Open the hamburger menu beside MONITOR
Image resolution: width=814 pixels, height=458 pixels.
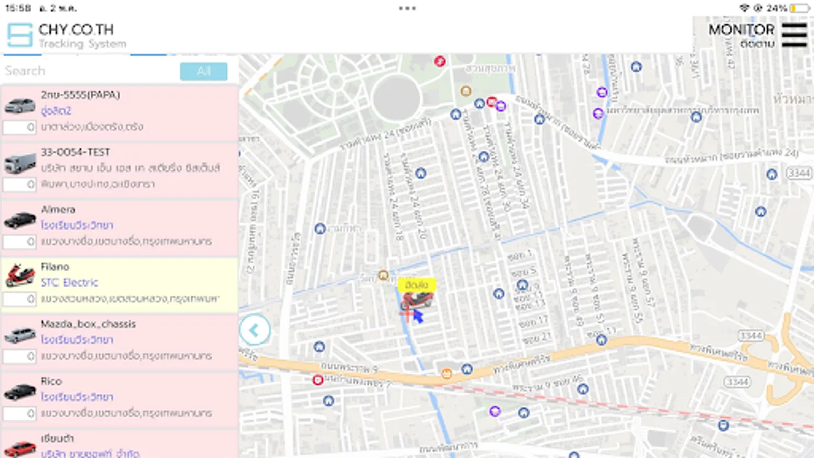794,35
